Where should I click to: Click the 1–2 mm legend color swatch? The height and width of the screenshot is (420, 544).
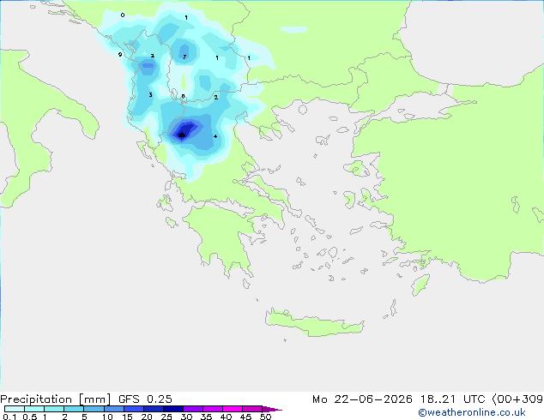click(54, 409)
